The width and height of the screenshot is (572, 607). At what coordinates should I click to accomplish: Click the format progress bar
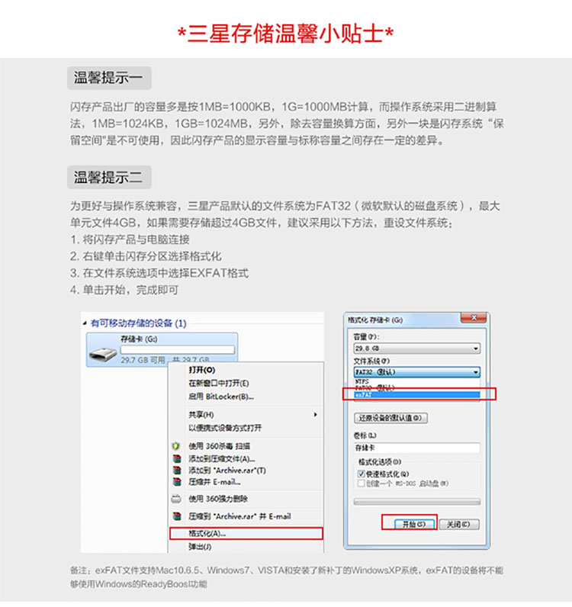(x=417, y=502)
